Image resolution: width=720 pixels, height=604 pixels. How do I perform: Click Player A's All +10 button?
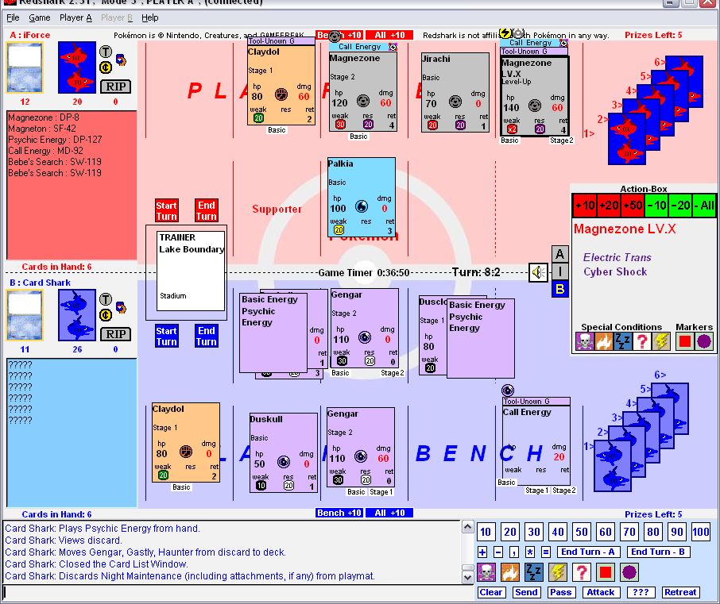click(389, 35)
